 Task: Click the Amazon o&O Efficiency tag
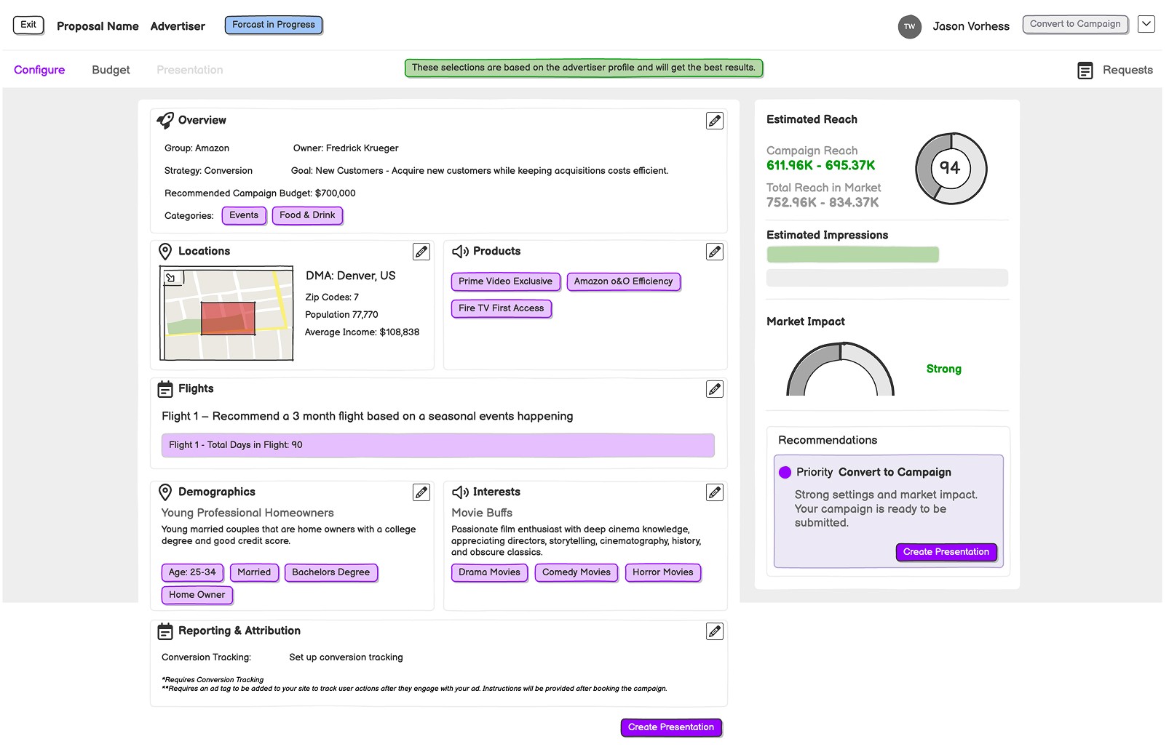623,281
